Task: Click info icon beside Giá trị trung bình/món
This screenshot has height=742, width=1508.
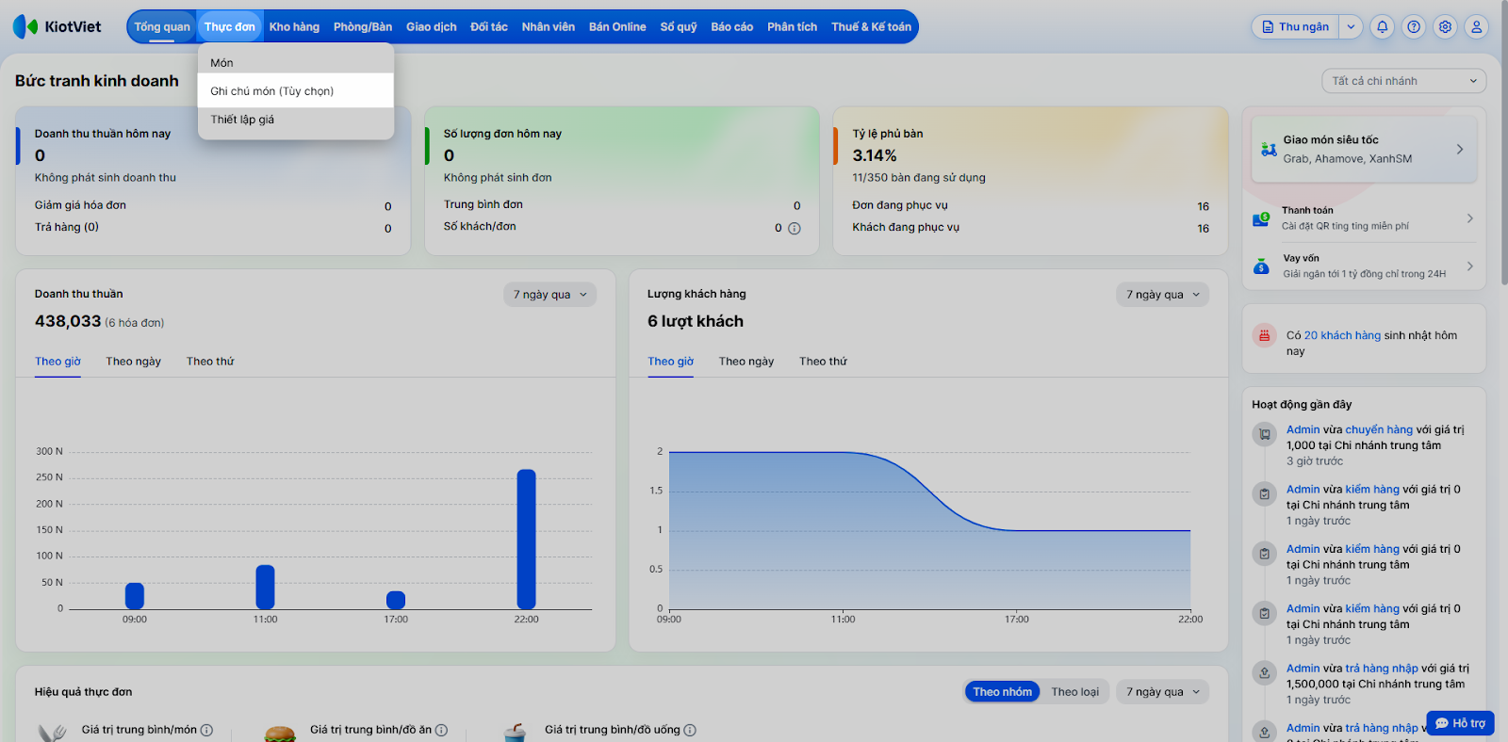Action: 206,730
